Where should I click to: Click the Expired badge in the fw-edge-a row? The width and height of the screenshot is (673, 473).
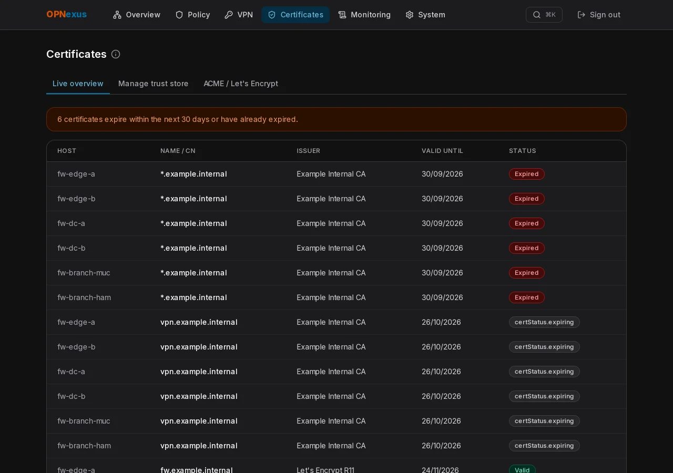pos(527,174)
